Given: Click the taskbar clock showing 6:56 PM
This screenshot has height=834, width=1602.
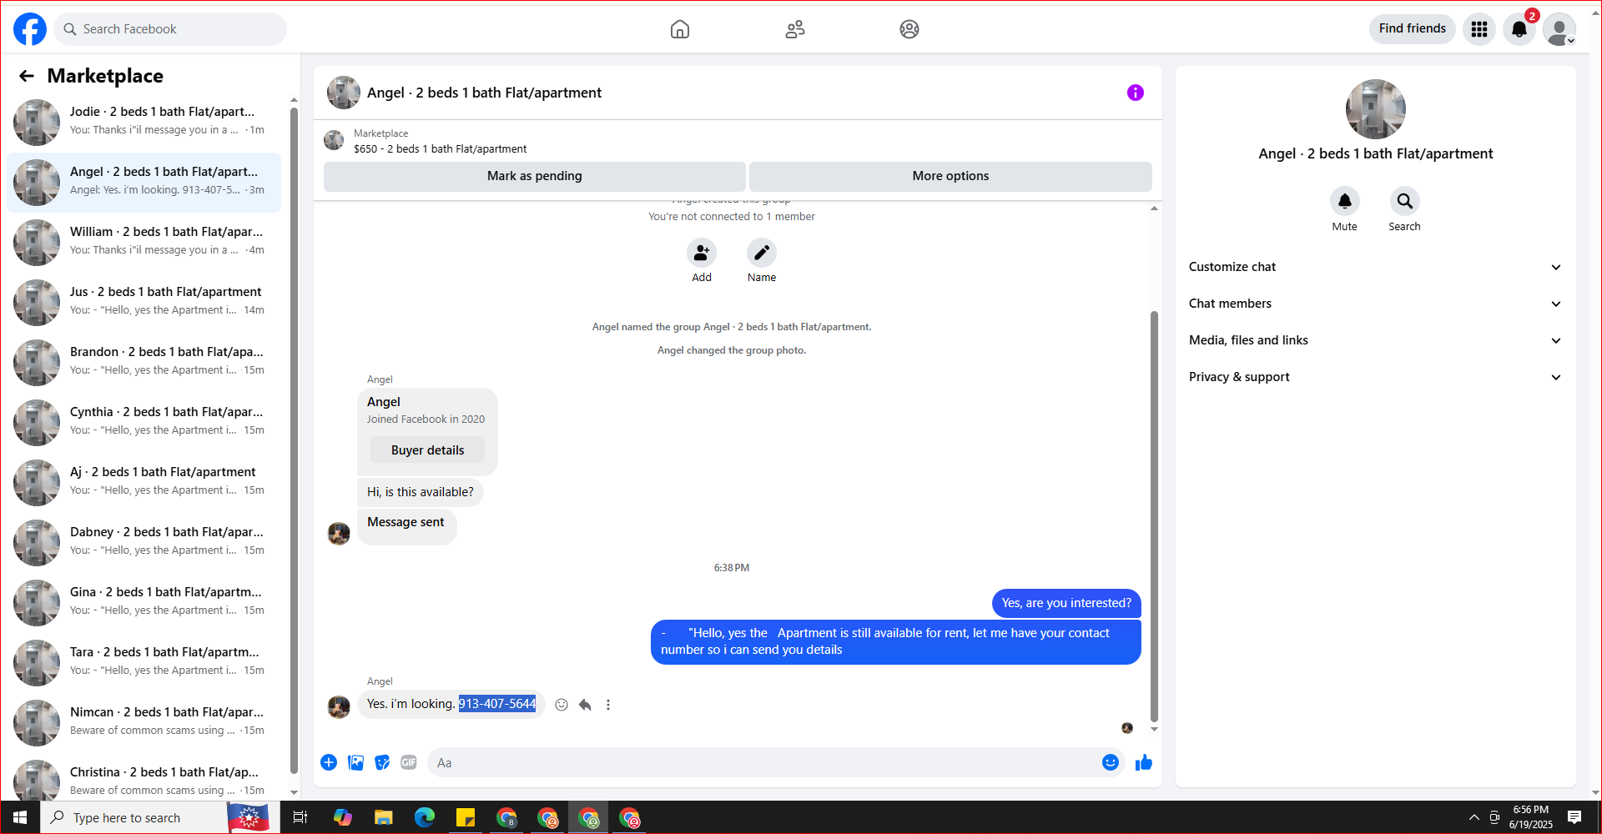Looking at the screenshot, I should click(1531, 817).
